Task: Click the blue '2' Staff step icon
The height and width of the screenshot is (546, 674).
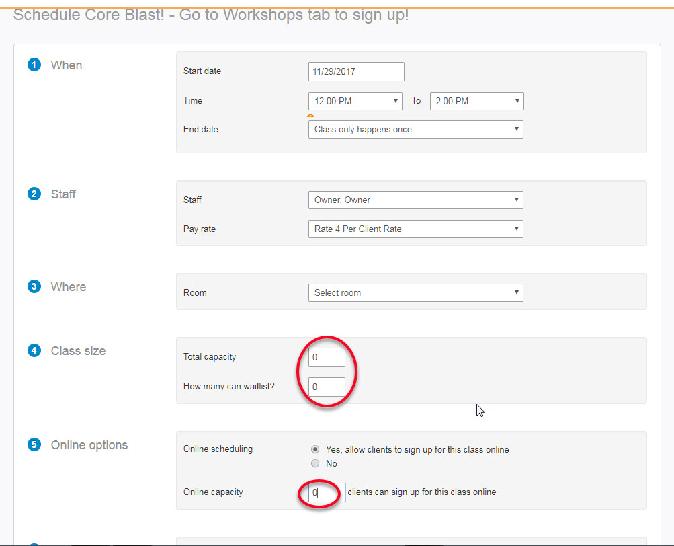Action: [34, 194]
